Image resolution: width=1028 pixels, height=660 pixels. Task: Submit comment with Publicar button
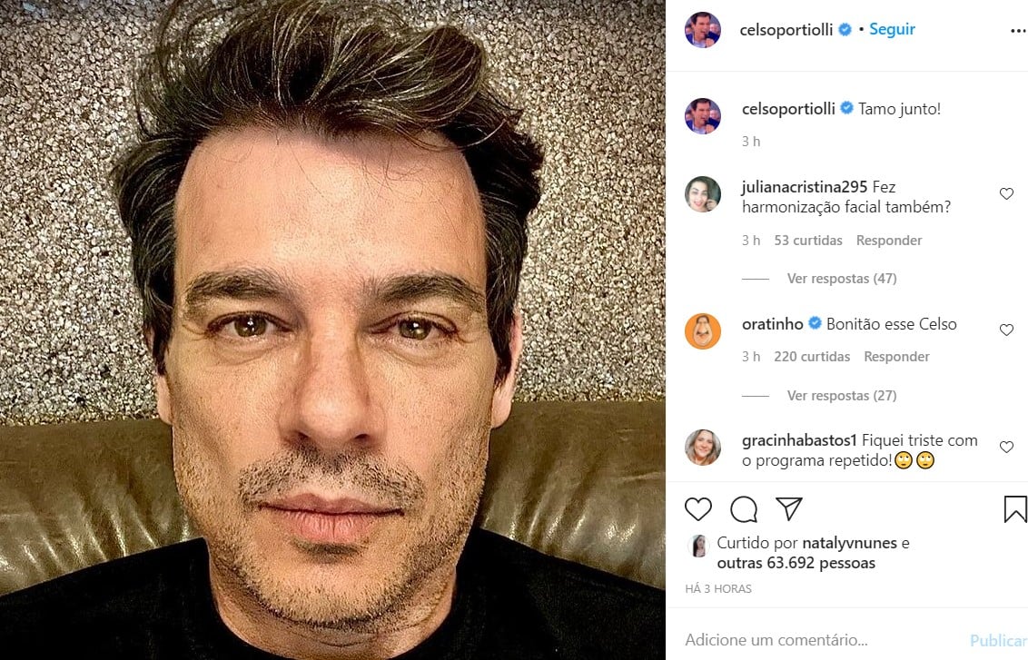point(999,640)
